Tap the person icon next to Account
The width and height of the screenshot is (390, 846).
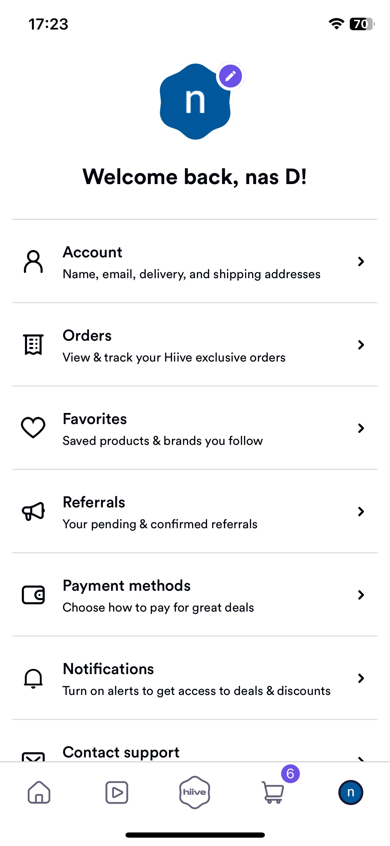(x=33, y=262)
